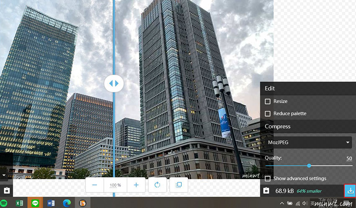This screenshot has height=208, width=356.
Task: Click the orange browser taskbar icon
Action: pyautogui.click(x=83, y=203)
